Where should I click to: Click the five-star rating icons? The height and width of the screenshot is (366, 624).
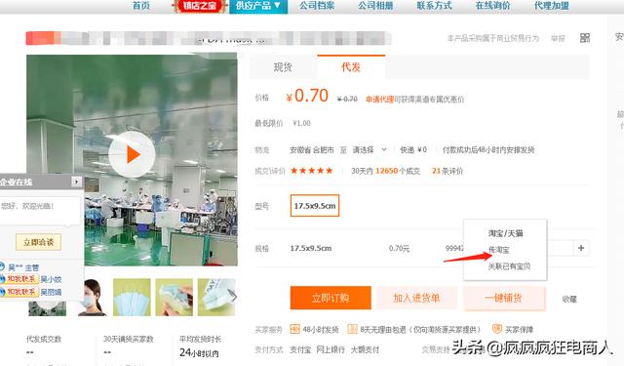point(312,171)
